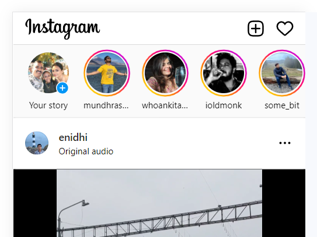Click the 'Your story' label
The height and width of the screenshot is (237, 317).
pos(48,105)
